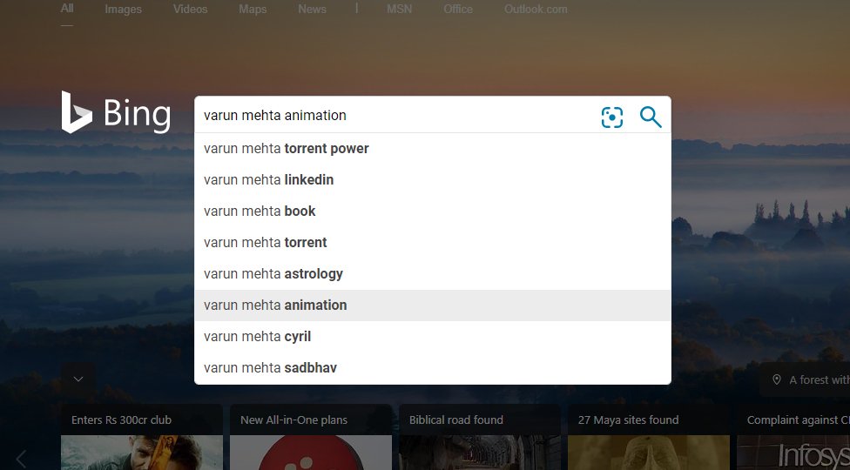850x470 pixels.
Task: Open 'Complaint against' Infosys news card
Action: 793,438
